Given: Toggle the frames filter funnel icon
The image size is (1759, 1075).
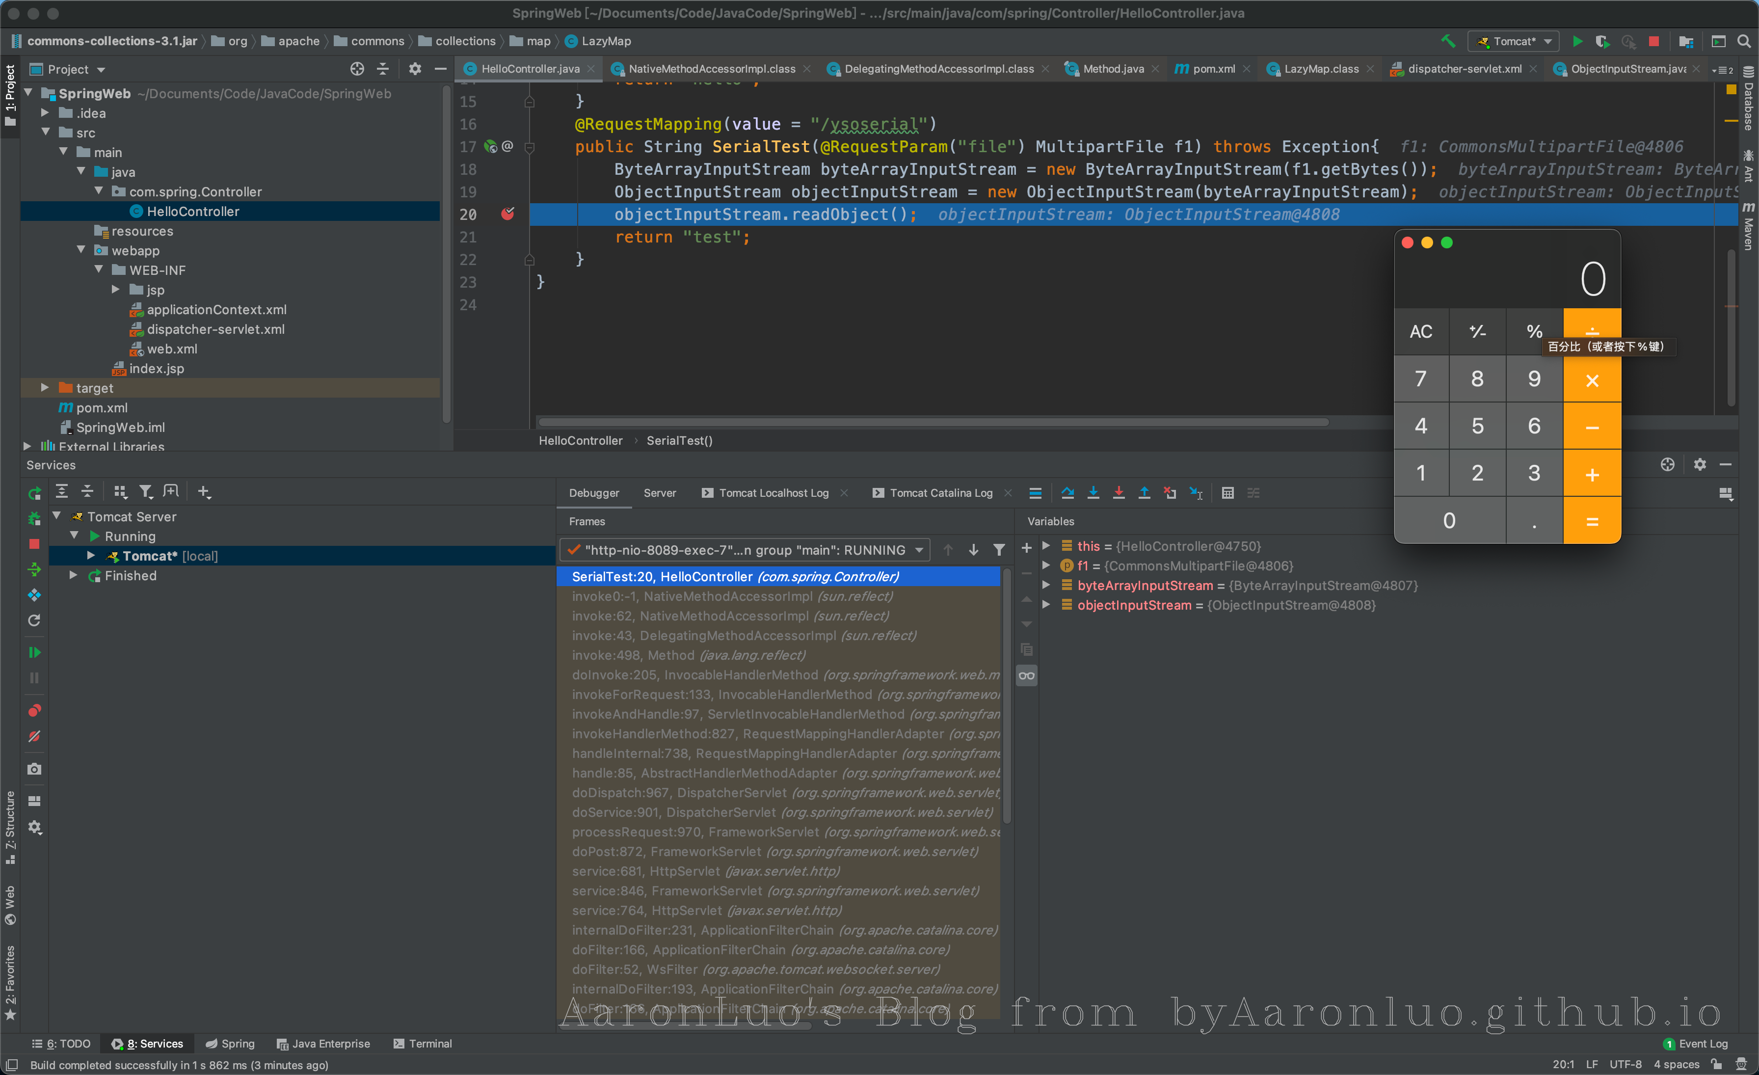Looking at the screenshot, I should [999, 550].
